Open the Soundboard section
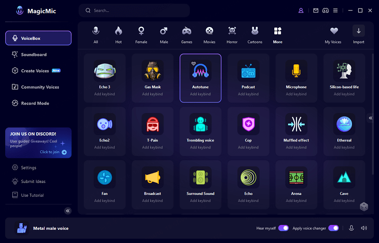This screenshot has width=379, height=243. click(34, 54)
